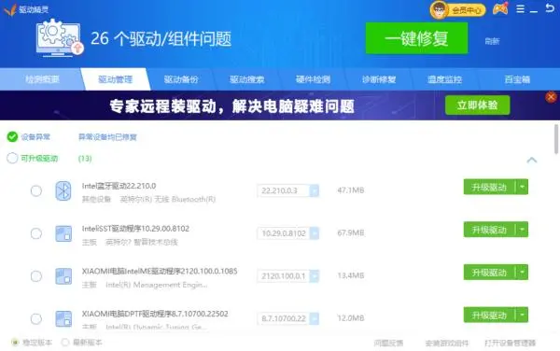The image size is (560, 351).
Task: Open the 会员中心 avatar badge
Action: tap(457, 9)
